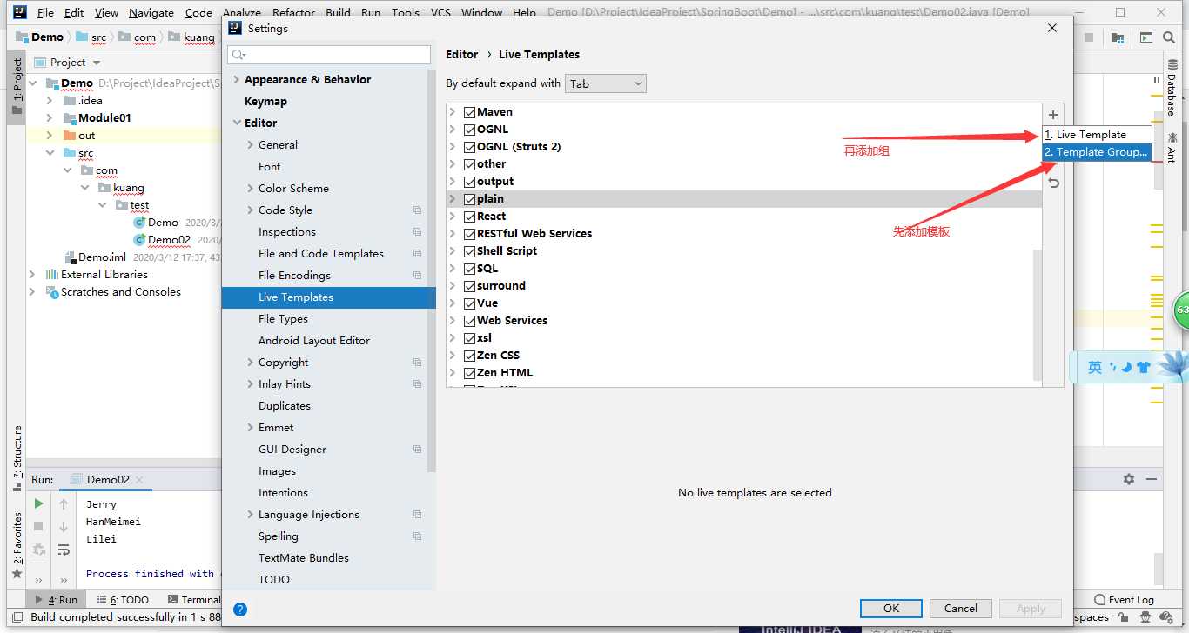Viewport: 1189px width, 633px height.
Task: Expand the Code Style settings node
Action: click(251, 210)
